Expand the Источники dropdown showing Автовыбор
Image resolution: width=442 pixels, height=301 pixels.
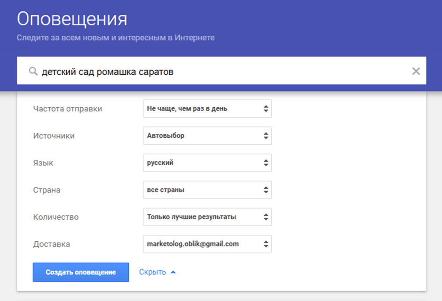coord(207,136)
